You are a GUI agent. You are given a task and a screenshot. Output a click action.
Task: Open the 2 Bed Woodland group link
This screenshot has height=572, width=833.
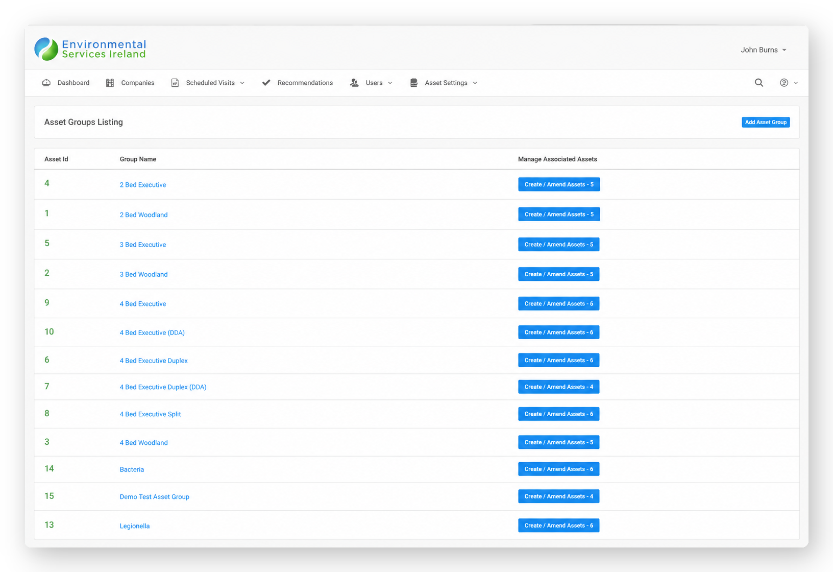click(x=143, y=215)
